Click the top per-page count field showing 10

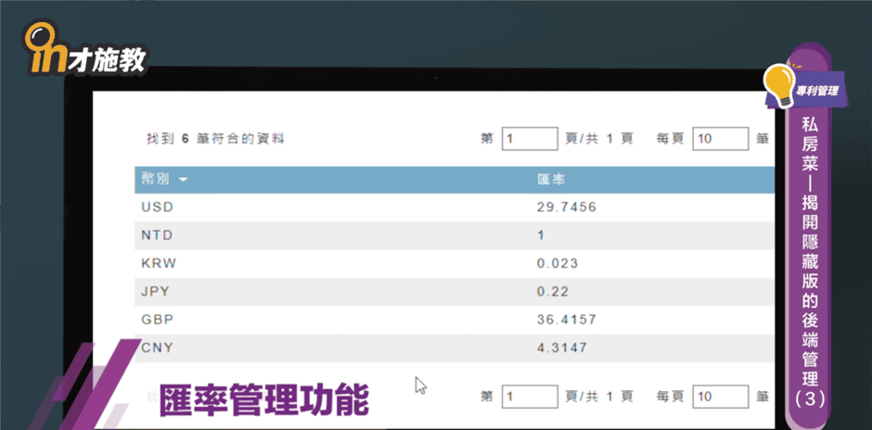click(x=720, y=139)
